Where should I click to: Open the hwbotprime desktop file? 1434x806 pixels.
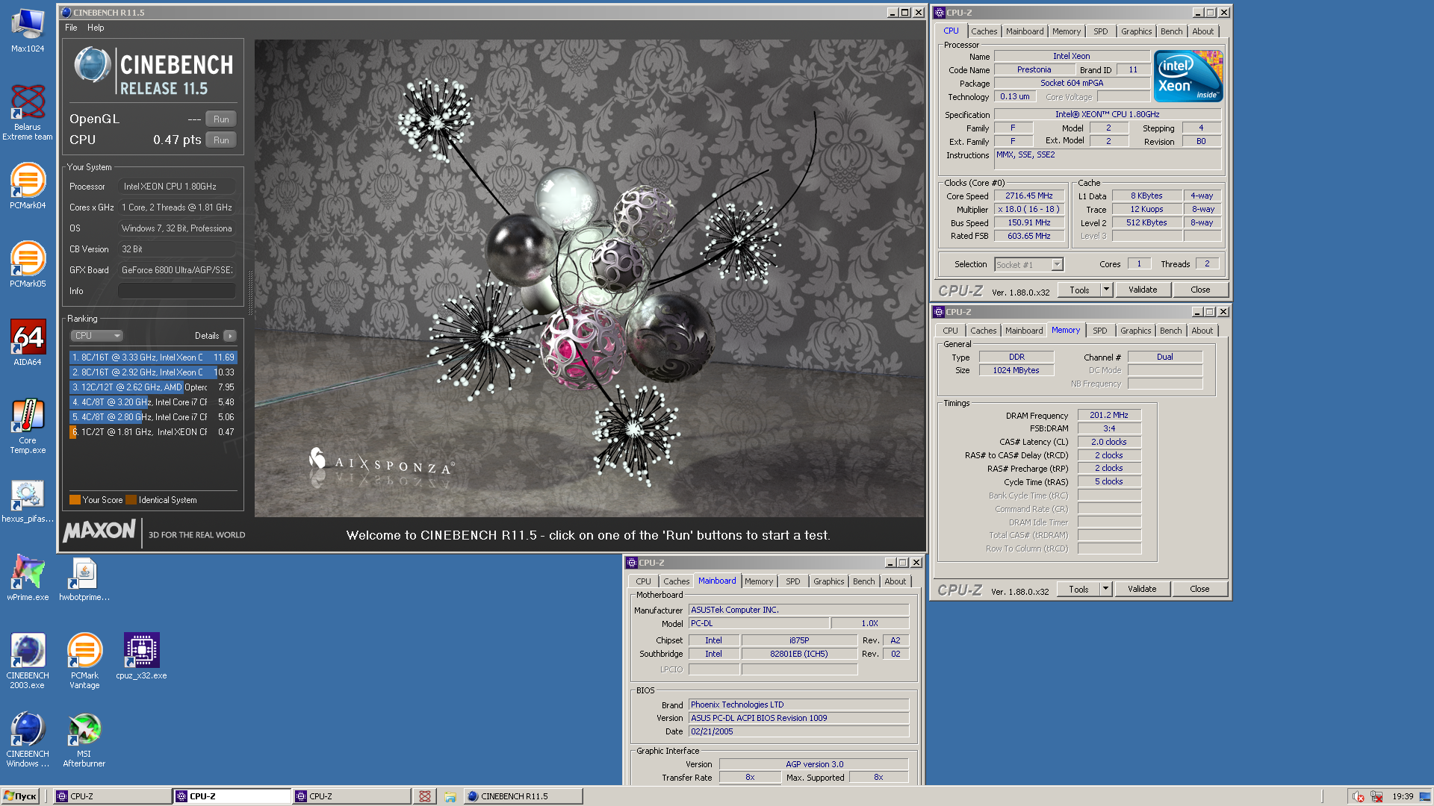(84, 578)
